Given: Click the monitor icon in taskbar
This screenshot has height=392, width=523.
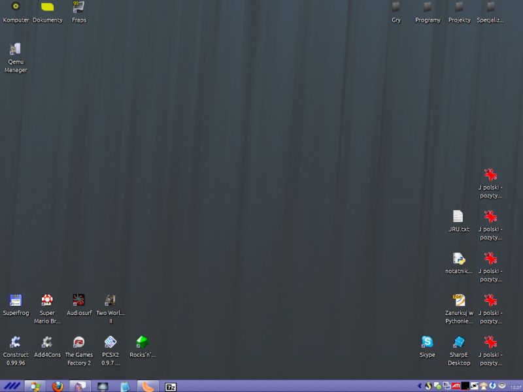Looking at the screenshot, I should pos(103,387).
